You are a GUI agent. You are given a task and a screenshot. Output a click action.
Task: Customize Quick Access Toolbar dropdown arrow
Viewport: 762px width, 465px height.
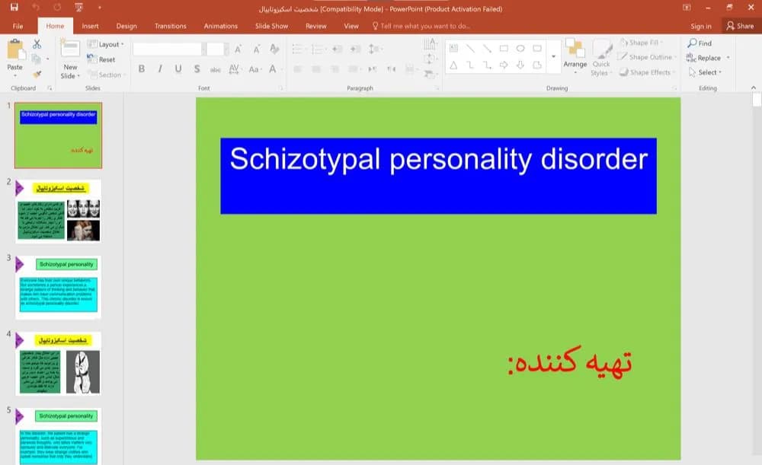[100, 8]
